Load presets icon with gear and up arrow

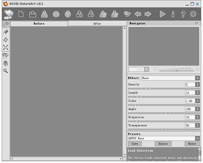click(79, 14)
